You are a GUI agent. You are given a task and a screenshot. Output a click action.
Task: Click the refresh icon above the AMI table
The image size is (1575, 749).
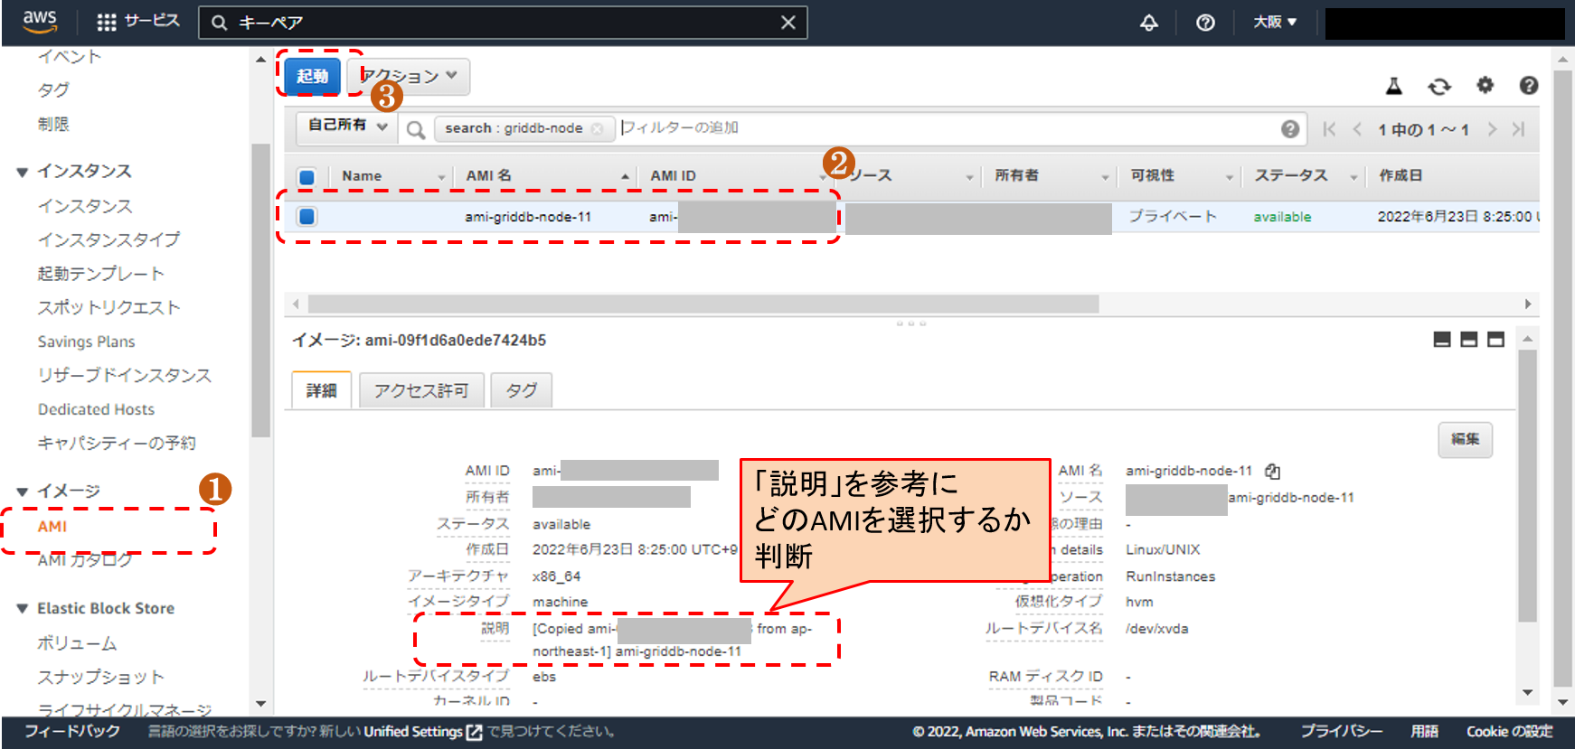coord(1438,87)
